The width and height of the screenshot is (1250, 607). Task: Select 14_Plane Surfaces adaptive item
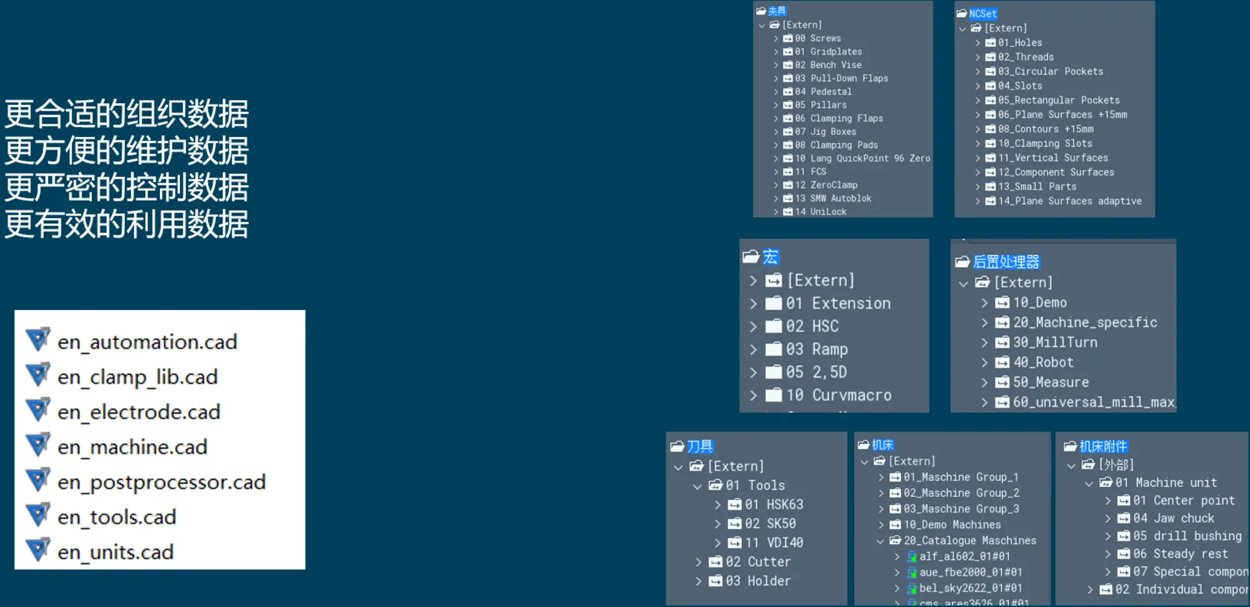point(1070,201)
